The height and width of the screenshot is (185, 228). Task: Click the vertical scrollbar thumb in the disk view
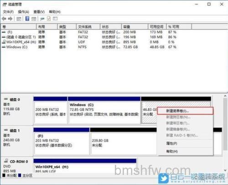tap(225, 124)
